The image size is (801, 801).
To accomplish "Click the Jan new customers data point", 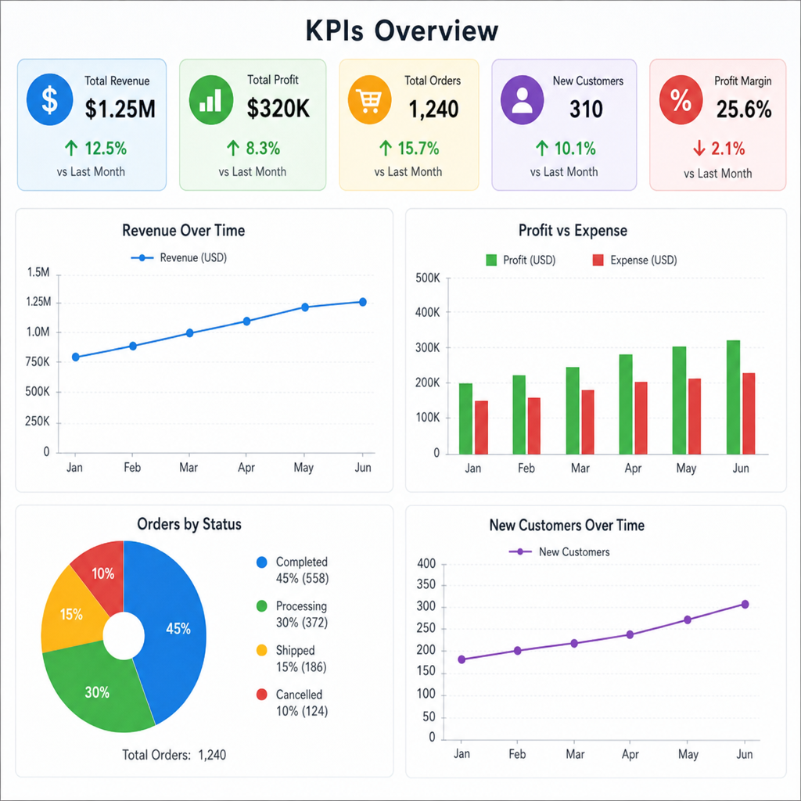I will [462, 659].
